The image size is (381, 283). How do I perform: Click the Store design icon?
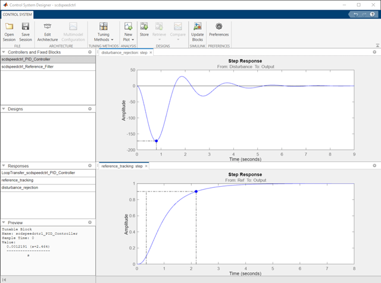click(x=144, y=26)
